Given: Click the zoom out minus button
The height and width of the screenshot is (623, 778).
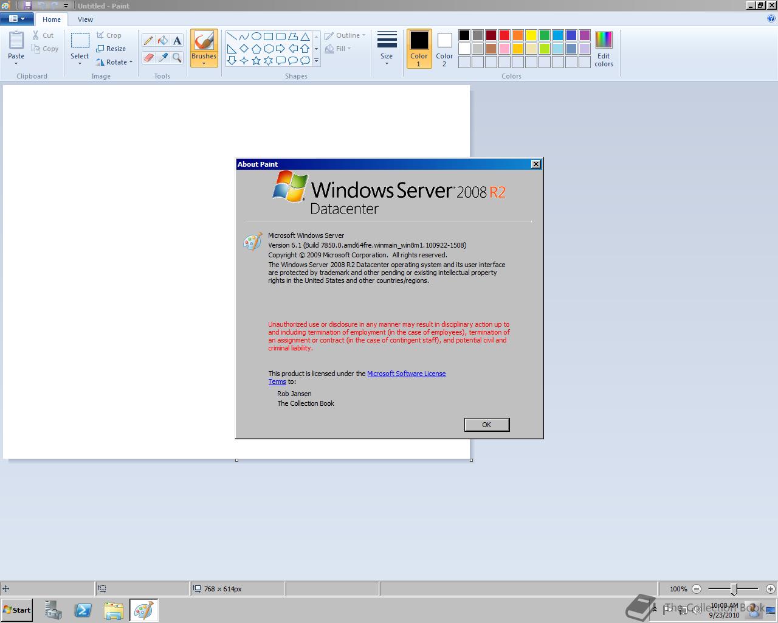Looking at the screenshot, I should 697,588.
